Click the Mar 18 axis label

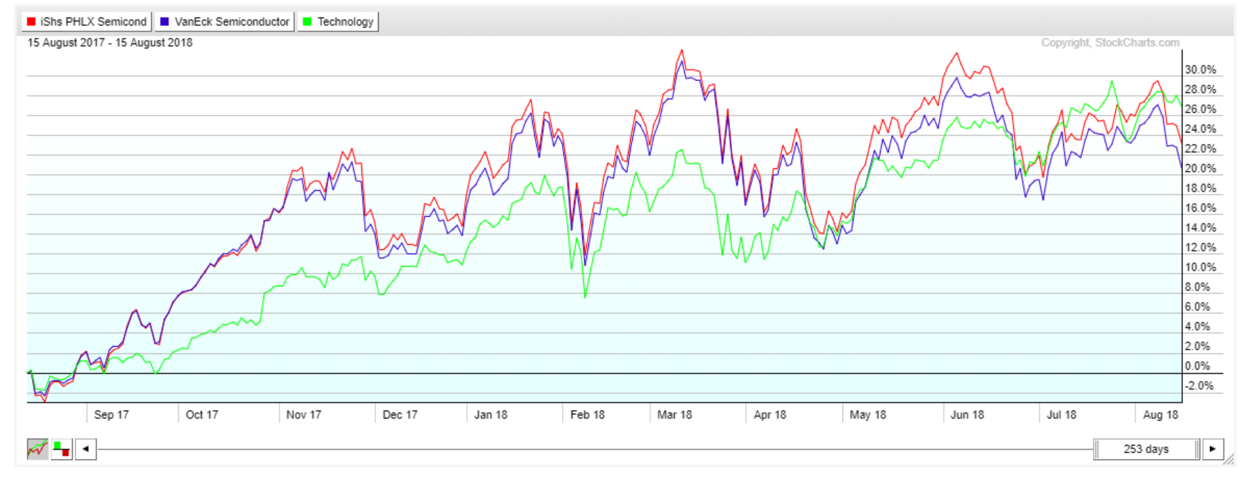pos(674,415)
